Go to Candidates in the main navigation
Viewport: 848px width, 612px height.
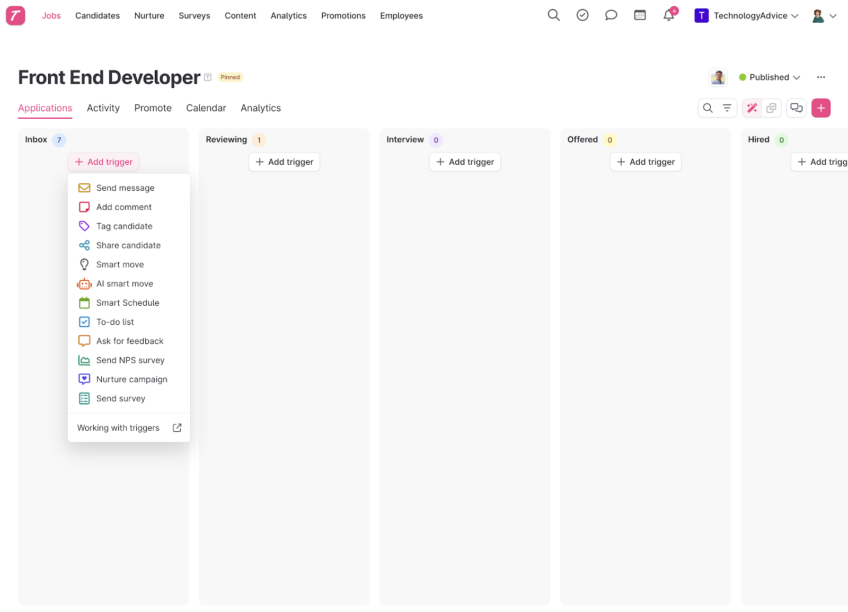(x=98, y=15)
